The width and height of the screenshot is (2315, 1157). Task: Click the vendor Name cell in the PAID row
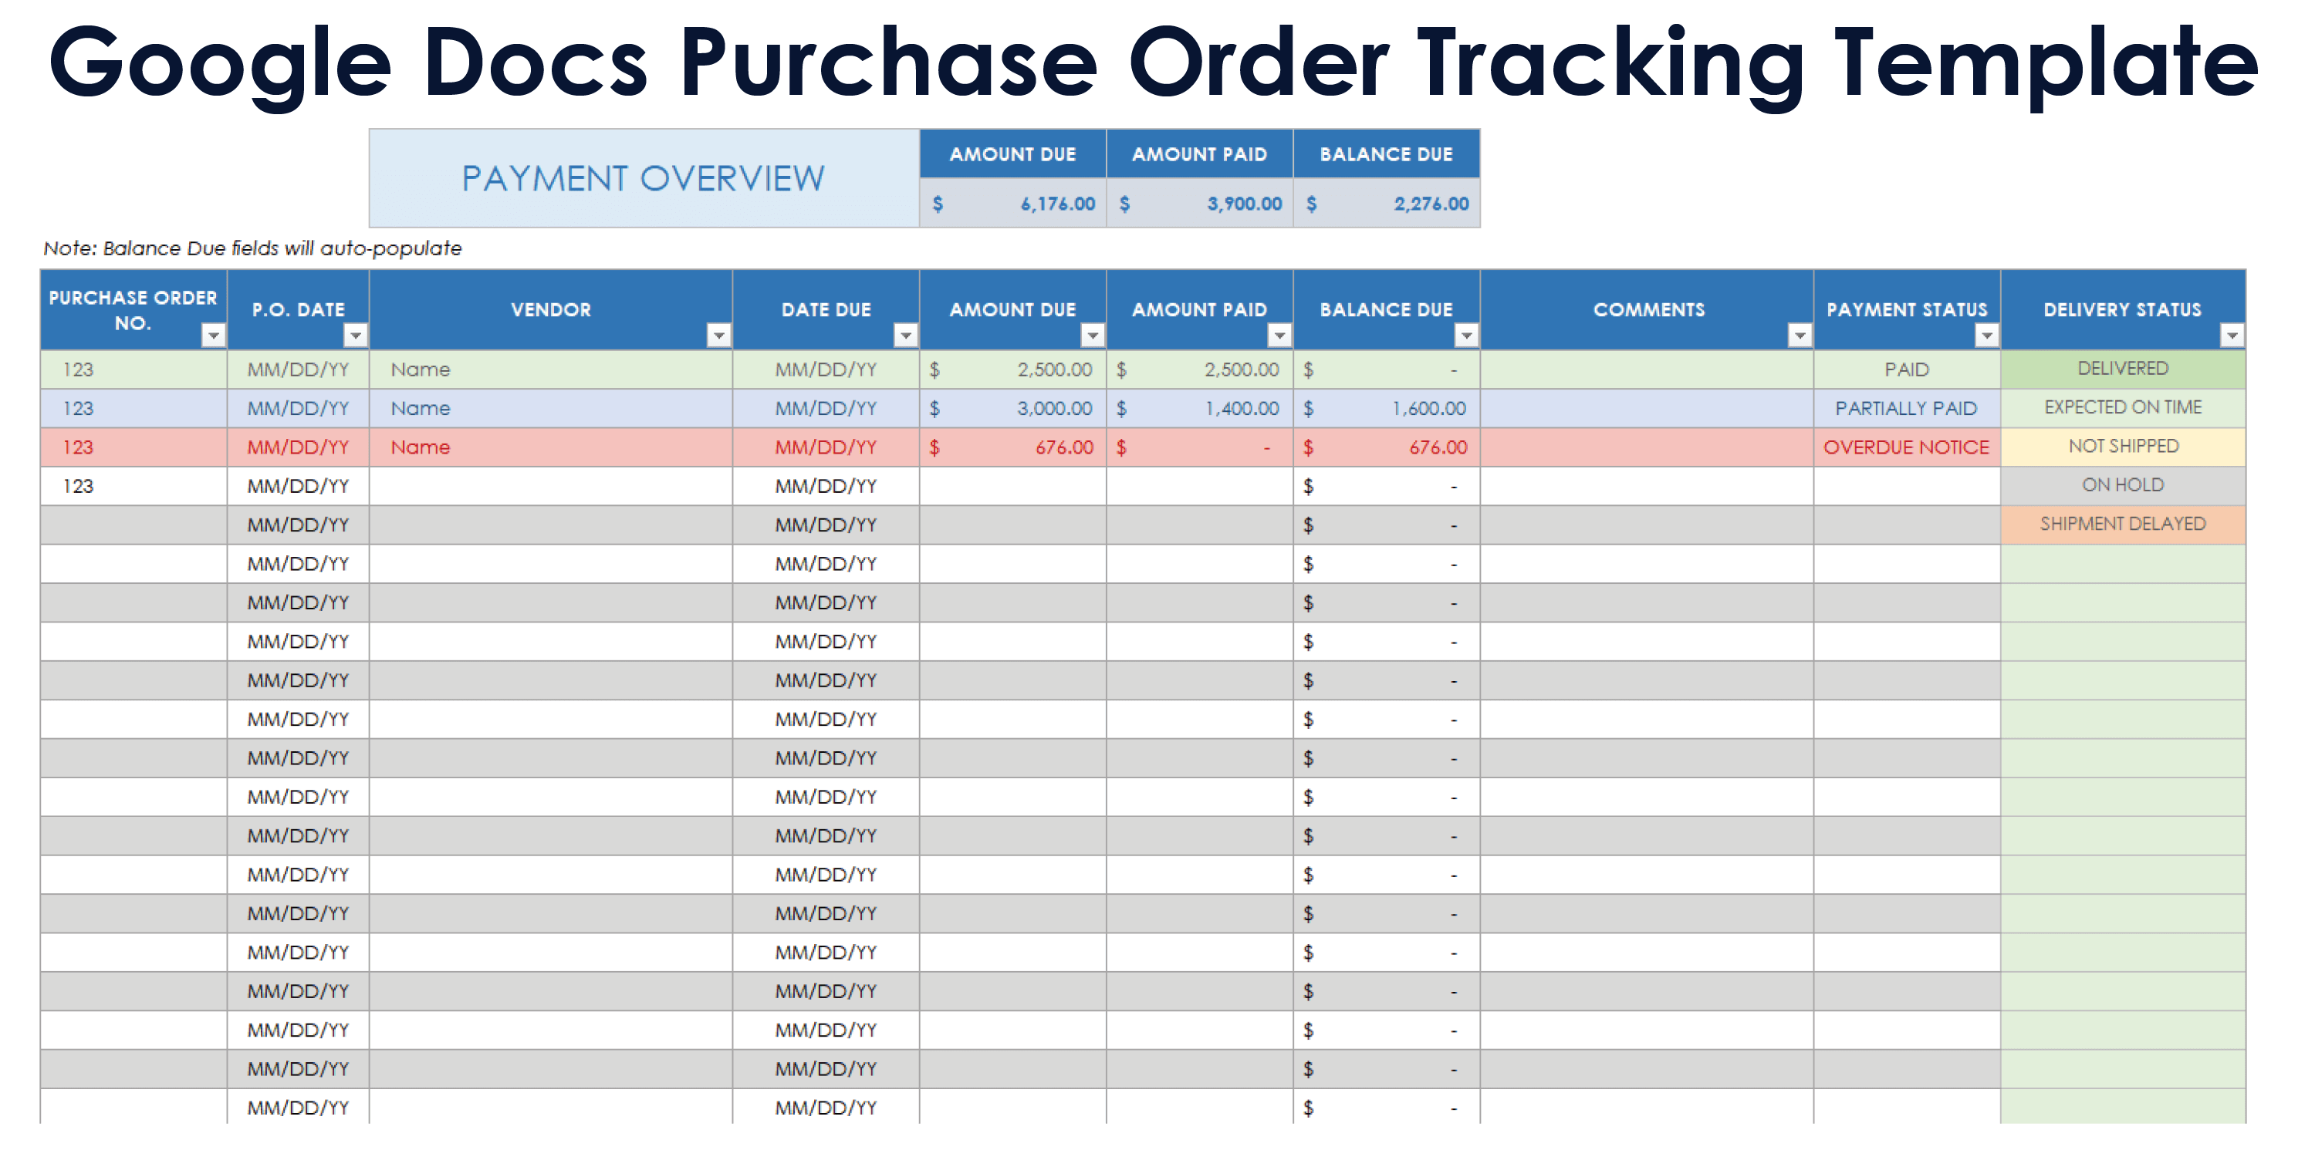pos(551,369)
